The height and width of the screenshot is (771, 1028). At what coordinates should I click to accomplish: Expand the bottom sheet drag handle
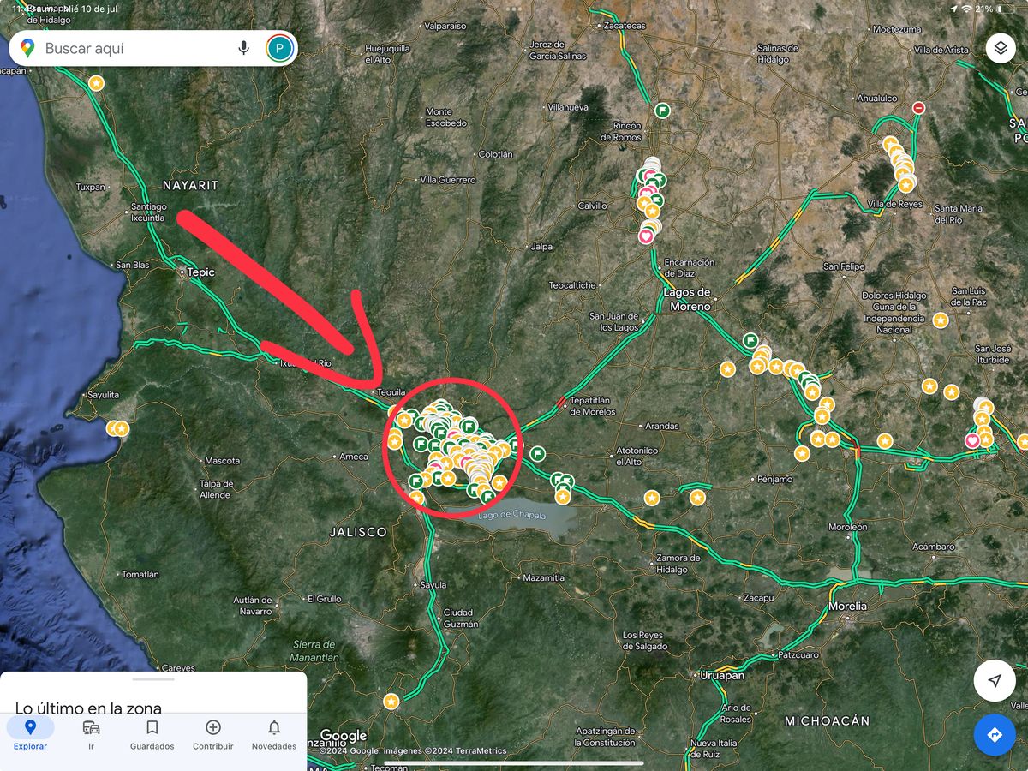pyautogui.click(x=153, y=679)
